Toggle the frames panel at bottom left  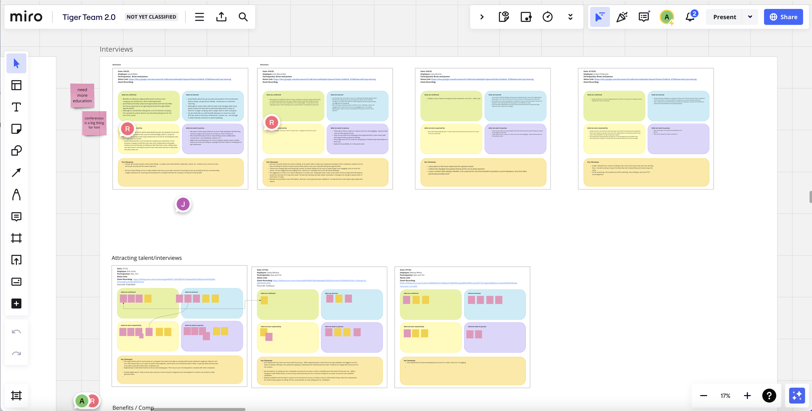[16, 395]
